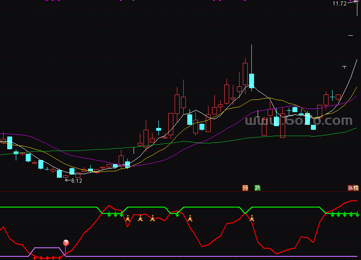This screenshot has height=260, width=361.
Task: Click the white dash marker below 11.72
Action: coord(351,35)
